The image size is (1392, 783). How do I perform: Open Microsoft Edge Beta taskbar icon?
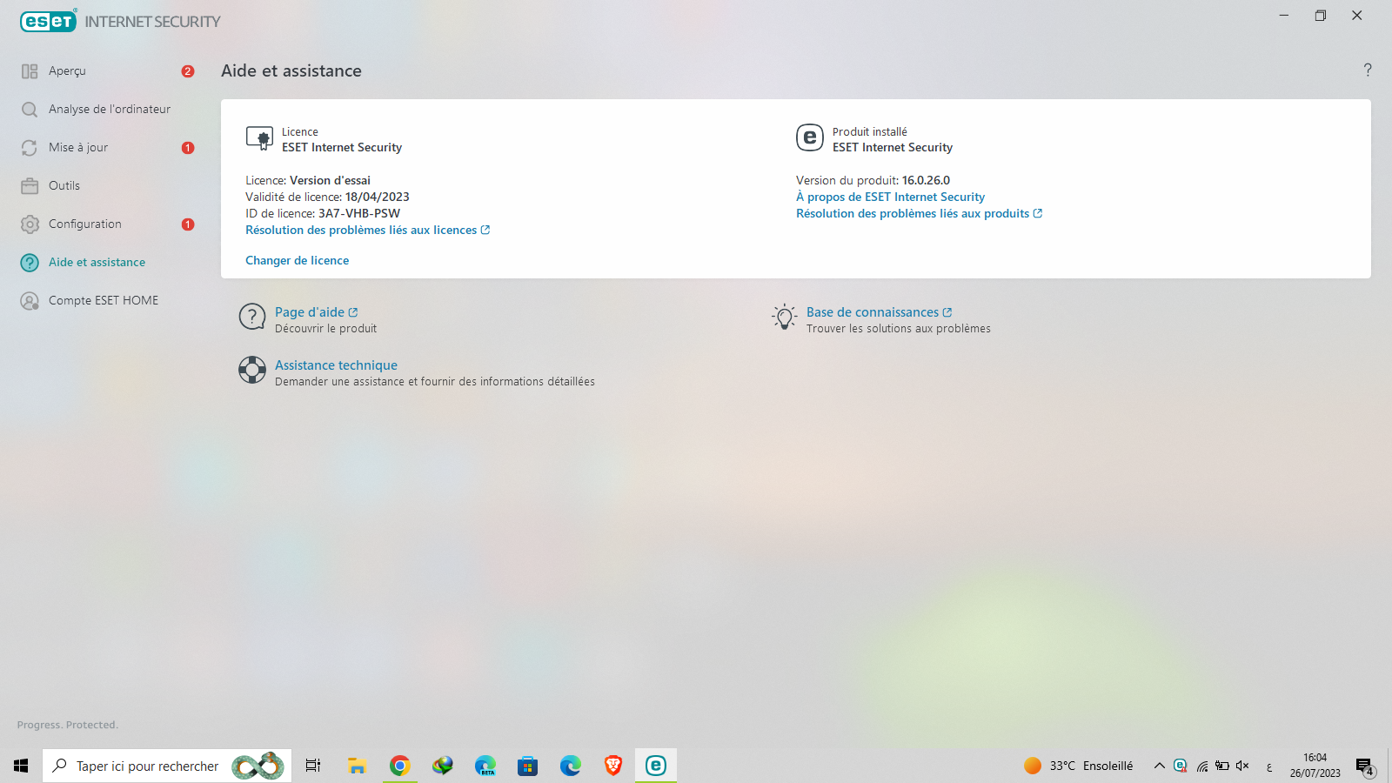pos(485,766)
